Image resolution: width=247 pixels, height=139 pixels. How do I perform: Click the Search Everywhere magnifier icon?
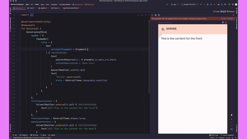coord(229,5)
